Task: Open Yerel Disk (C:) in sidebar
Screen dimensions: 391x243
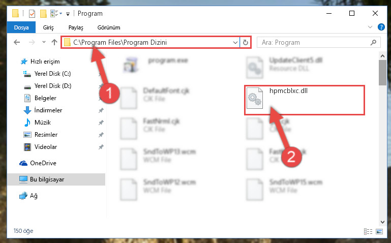Action: (52, 74)
